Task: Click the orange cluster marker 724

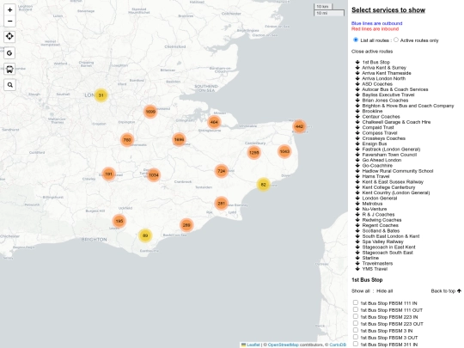Action: tap(222, 171)
